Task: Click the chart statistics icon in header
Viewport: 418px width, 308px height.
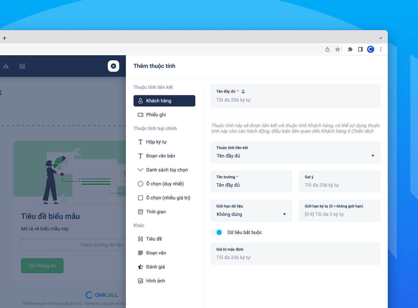Action: tap(22, 66)
